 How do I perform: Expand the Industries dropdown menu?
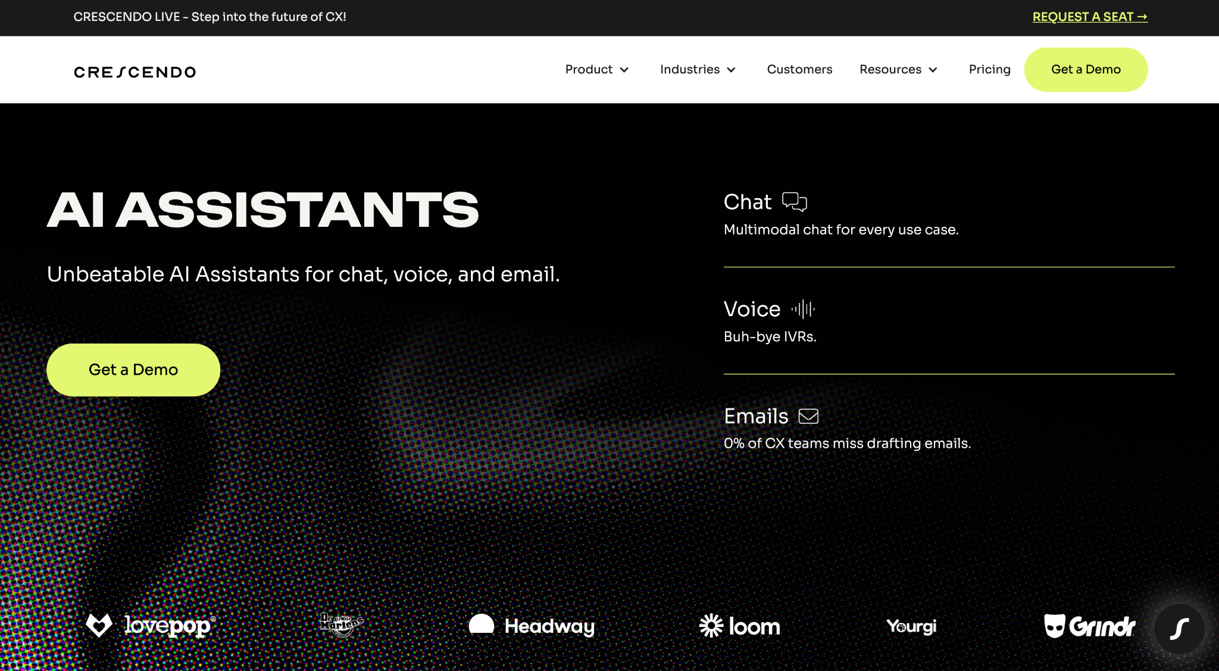pos(698,70)
